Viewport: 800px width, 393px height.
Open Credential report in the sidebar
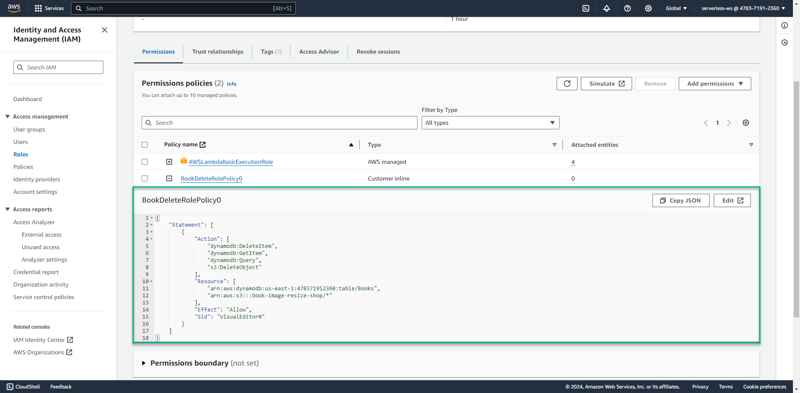(x=36, y=272)
